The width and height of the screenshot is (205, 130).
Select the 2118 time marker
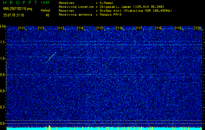tap(158, 28)
